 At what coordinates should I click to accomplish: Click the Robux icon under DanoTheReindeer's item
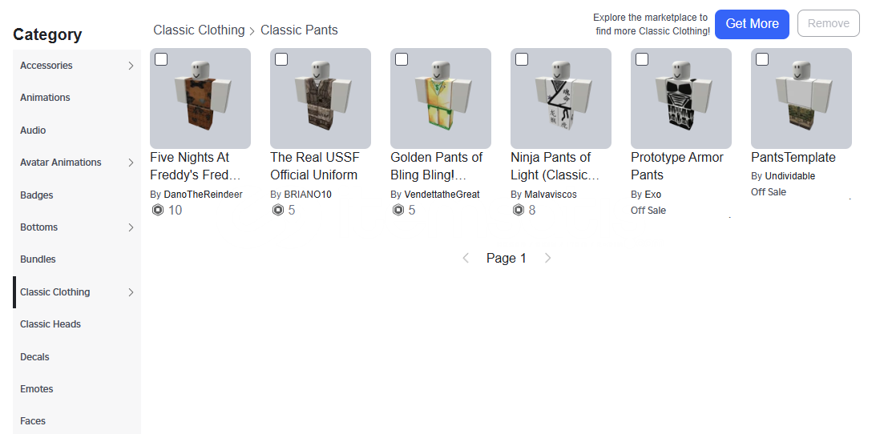pos(157,211)
